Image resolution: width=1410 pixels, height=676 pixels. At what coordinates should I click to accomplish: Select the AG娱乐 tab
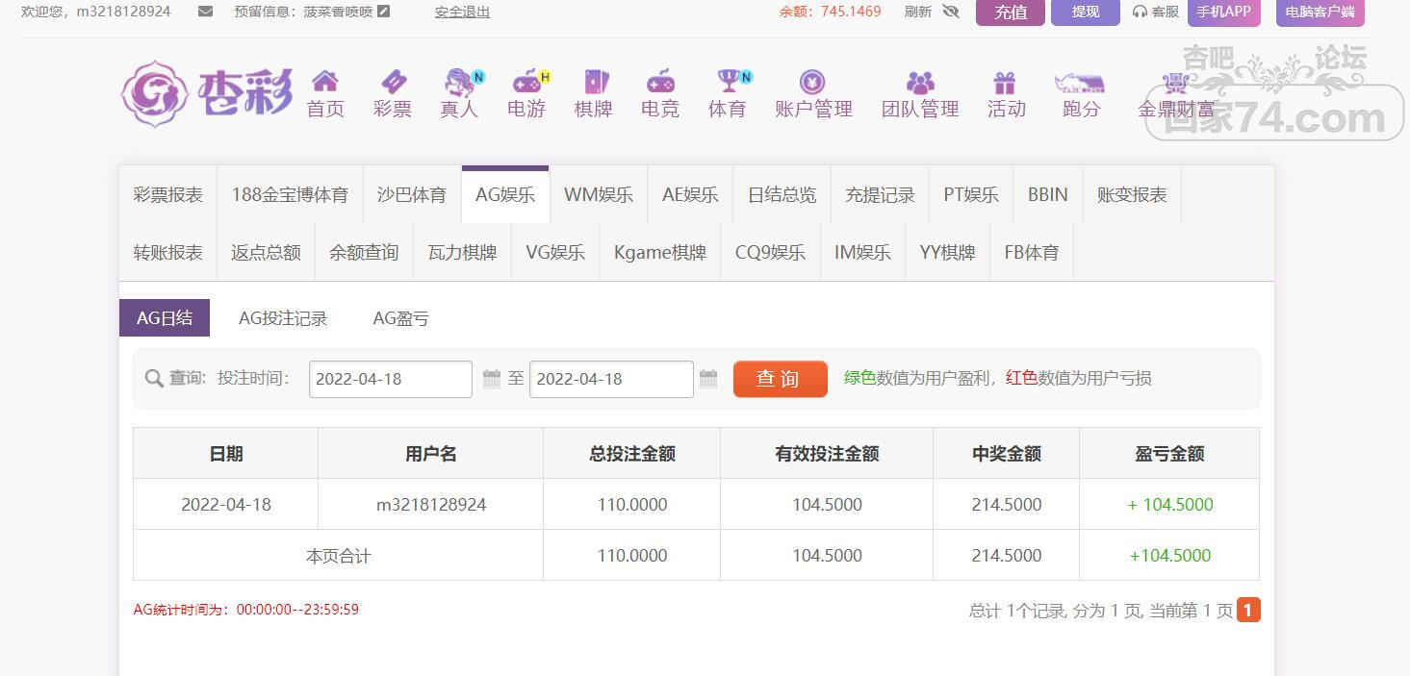pos(505,194)
